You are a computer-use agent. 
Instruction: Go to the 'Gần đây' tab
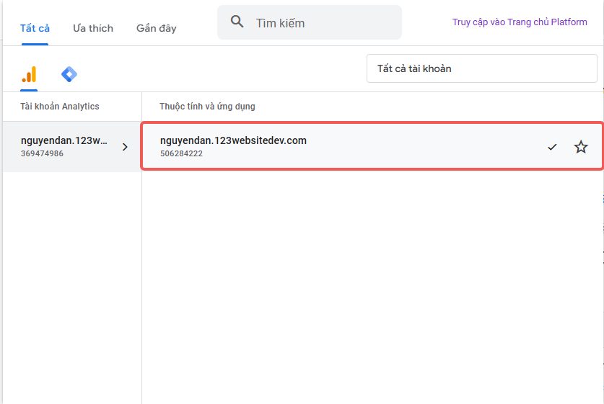(x=156, y=28)
